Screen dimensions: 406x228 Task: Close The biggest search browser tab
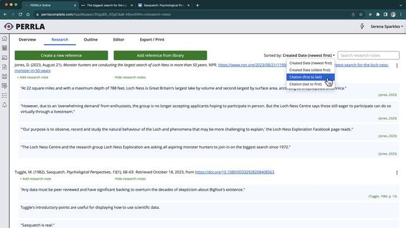pos(131,5)
